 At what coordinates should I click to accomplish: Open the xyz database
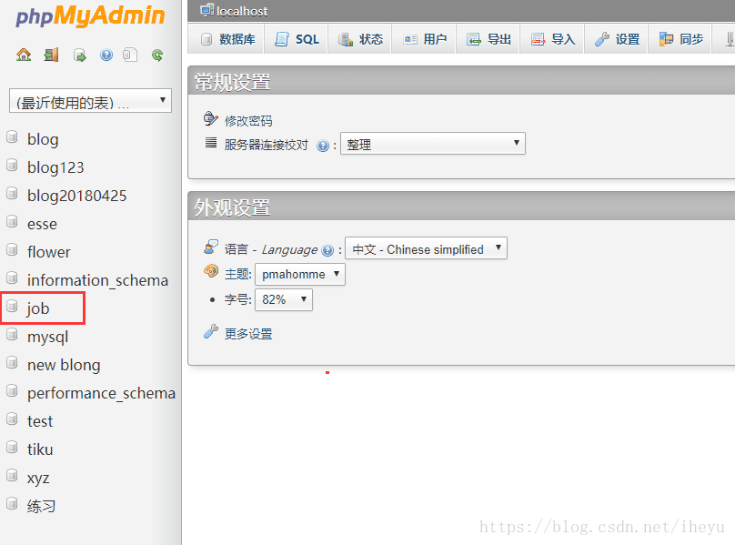point(38,478)
